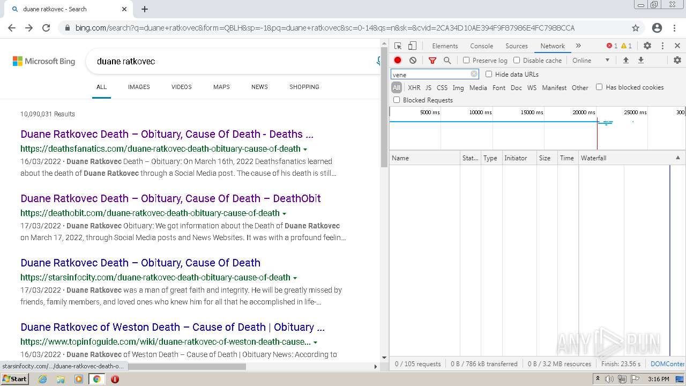Expand more DevTools tabs chevron
The height and width of the screenshot is (386, 686).
coord(578,46)
